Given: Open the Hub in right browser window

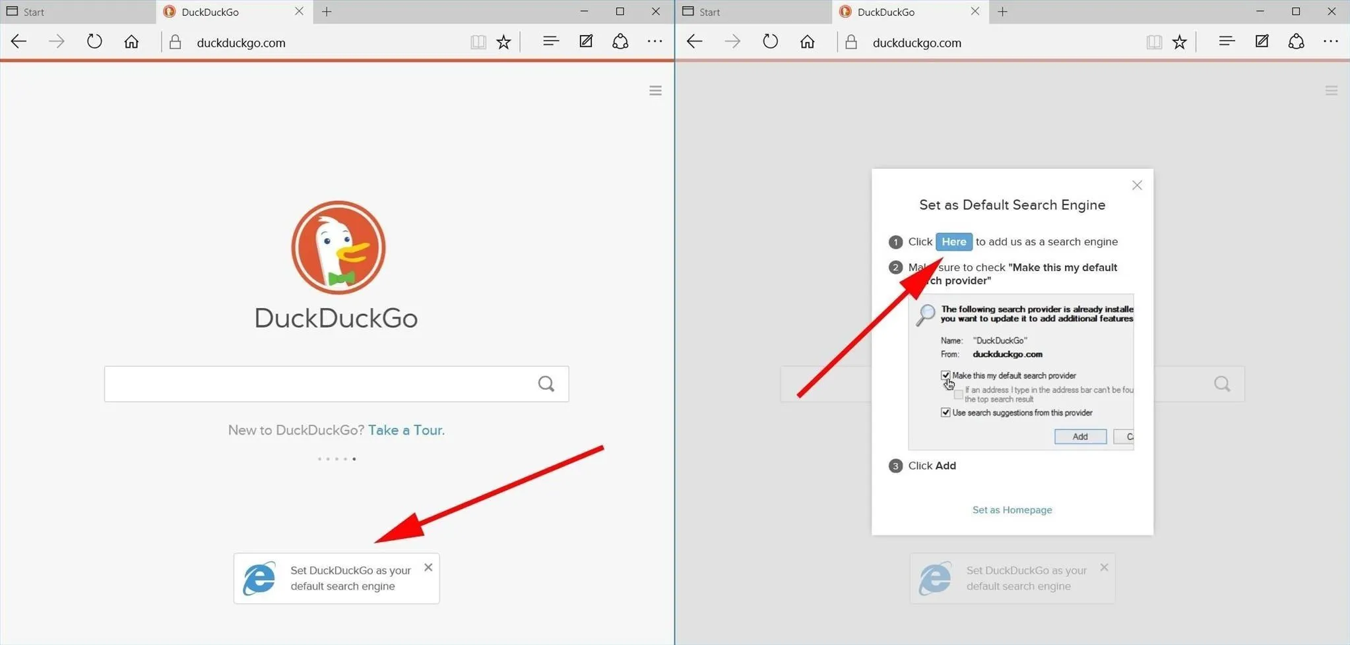Looking at the screenshot, I should (x=1227, y=42).
